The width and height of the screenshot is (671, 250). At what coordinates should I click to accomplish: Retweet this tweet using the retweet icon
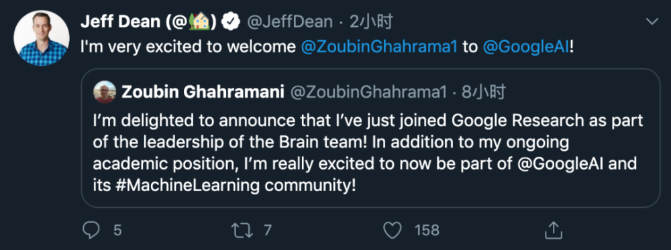242,231
